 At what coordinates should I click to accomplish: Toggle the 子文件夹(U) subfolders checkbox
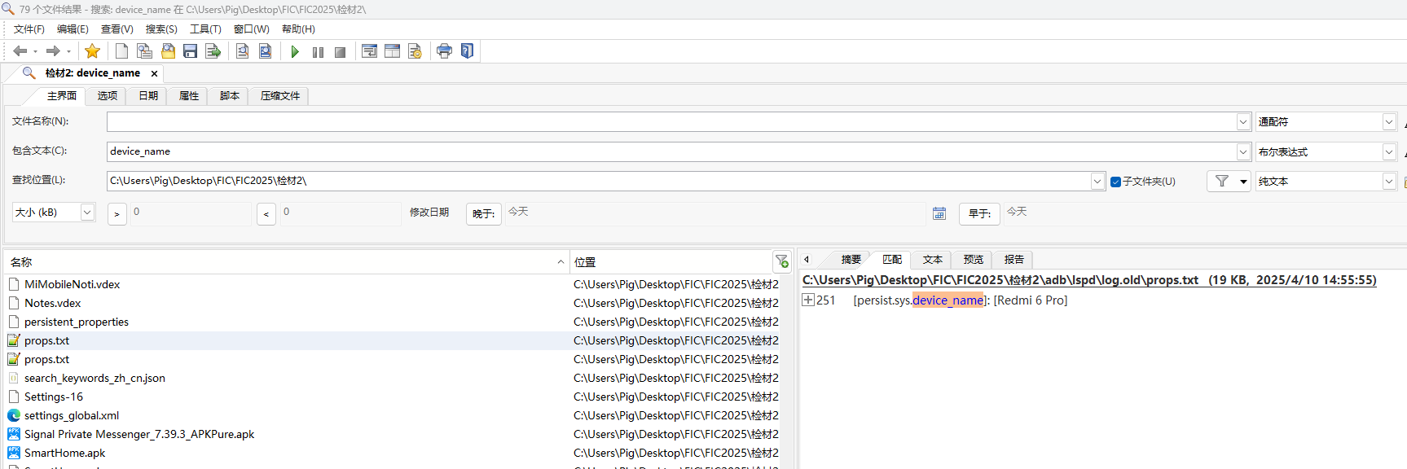pos(1115,182)
